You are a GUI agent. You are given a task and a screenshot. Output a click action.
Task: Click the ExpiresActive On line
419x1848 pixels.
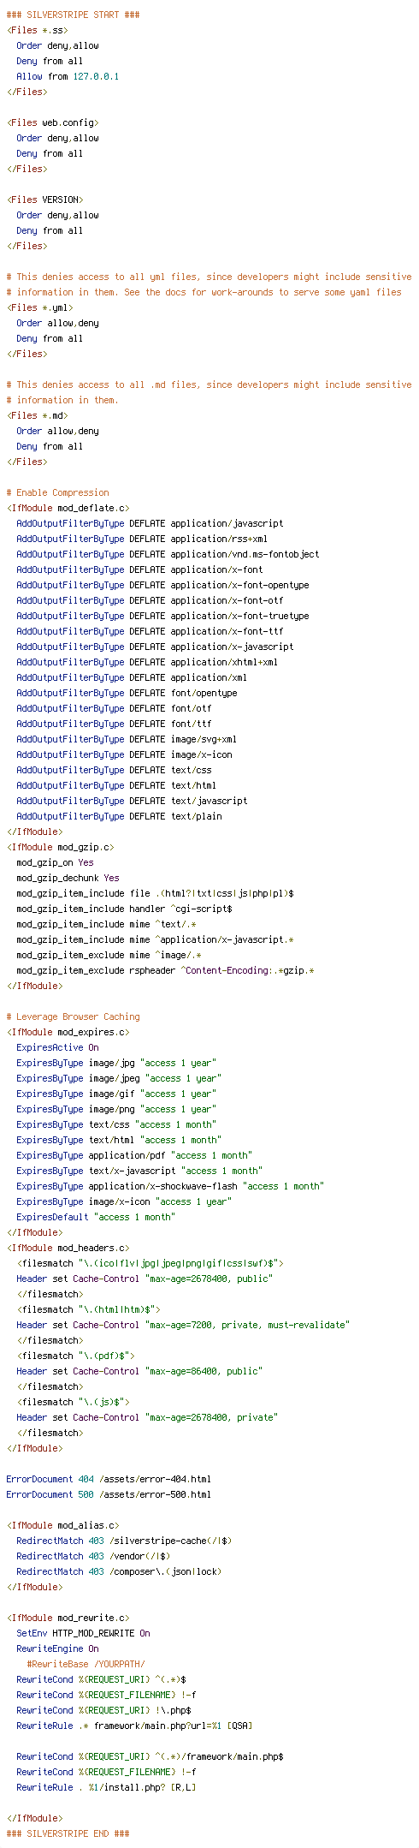[57, 1048]
